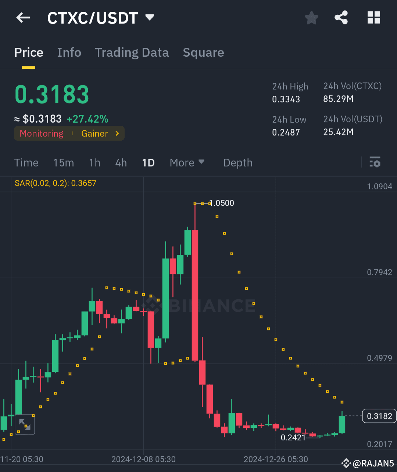Open the share icon
397x472 pixels.
coord(341,17)
